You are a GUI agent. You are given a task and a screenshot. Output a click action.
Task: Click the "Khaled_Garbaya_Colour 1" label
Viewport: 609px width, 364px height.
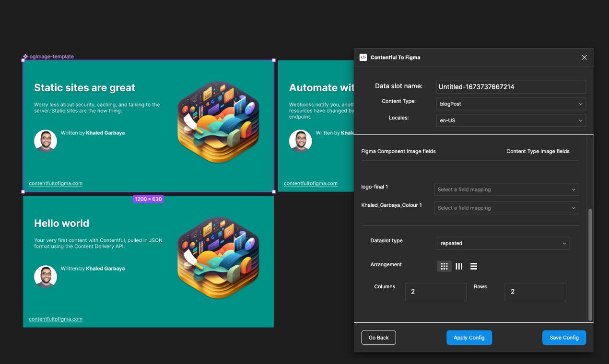(x=392, y=205)
